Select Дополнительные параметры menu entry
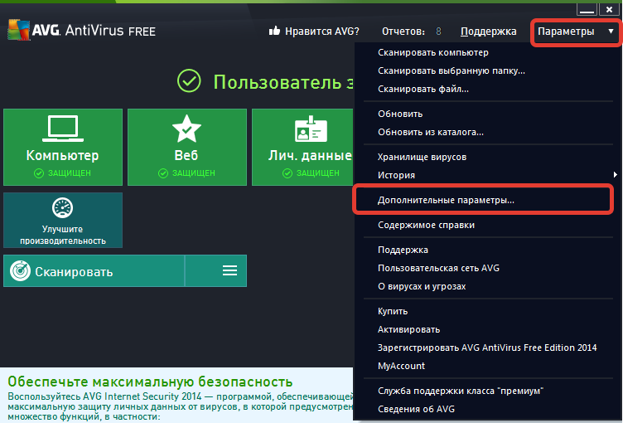This screenshot has height=423, width=623. pos(446,200)
